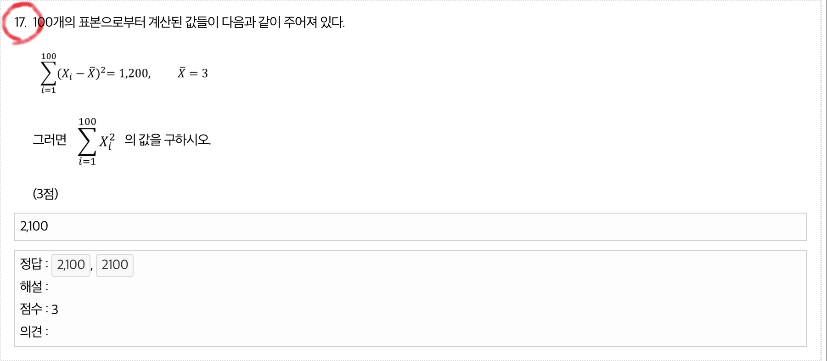Click the word "그러면" before the second formula

pos(50,140)
